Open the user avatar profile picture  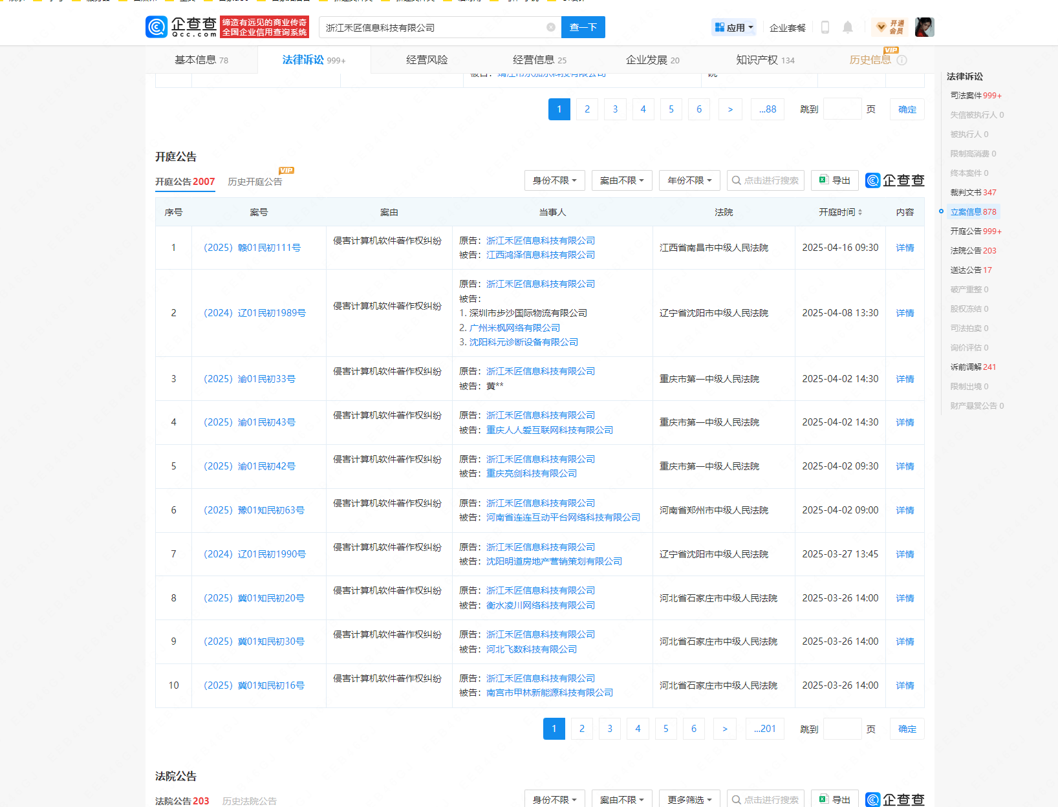924,27
